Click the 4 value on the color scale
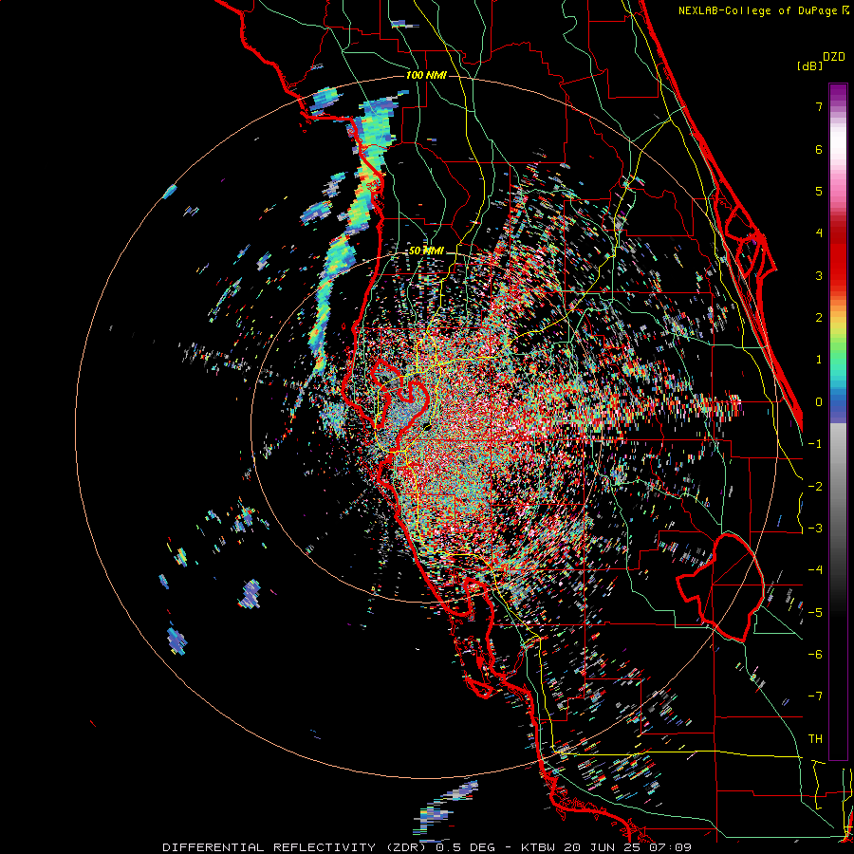 (819, 233)
